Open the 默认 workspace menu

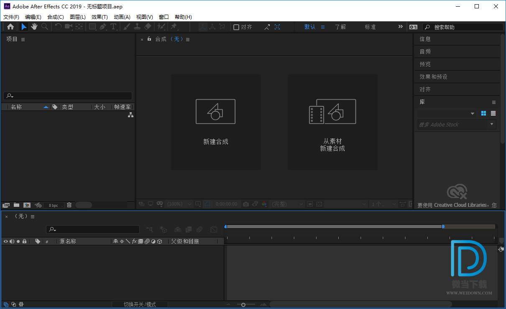click(323, 27)
